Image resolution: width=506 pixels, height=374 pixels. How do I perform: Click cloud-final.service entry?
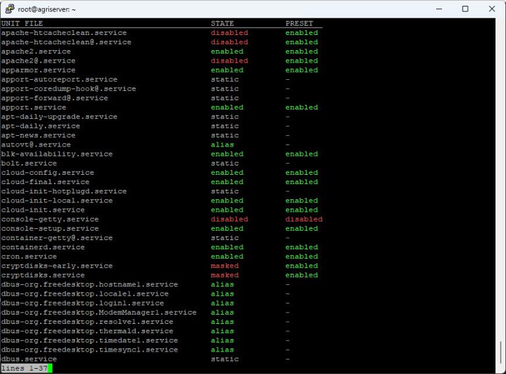click(45, 182)
